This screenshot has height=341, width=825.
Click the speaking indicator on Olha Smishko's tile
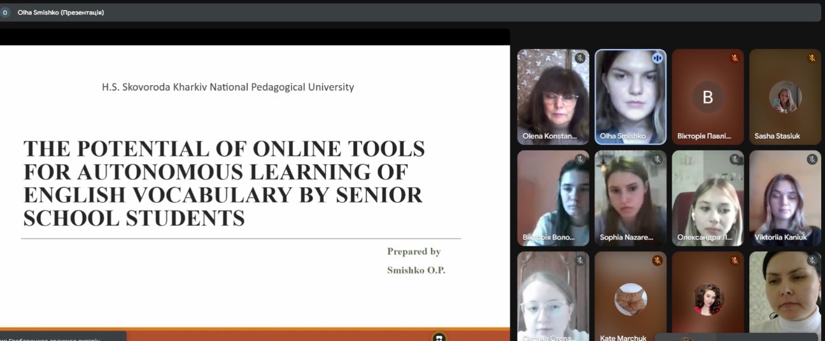[x=657, y=58]
